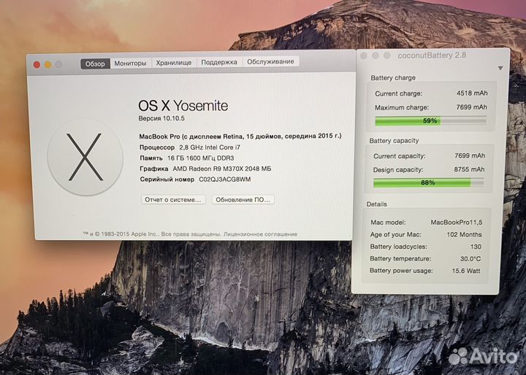Open the Хранилище tab
The width and height of the screenshot is (526, 375).
click(x=173, y=62)
